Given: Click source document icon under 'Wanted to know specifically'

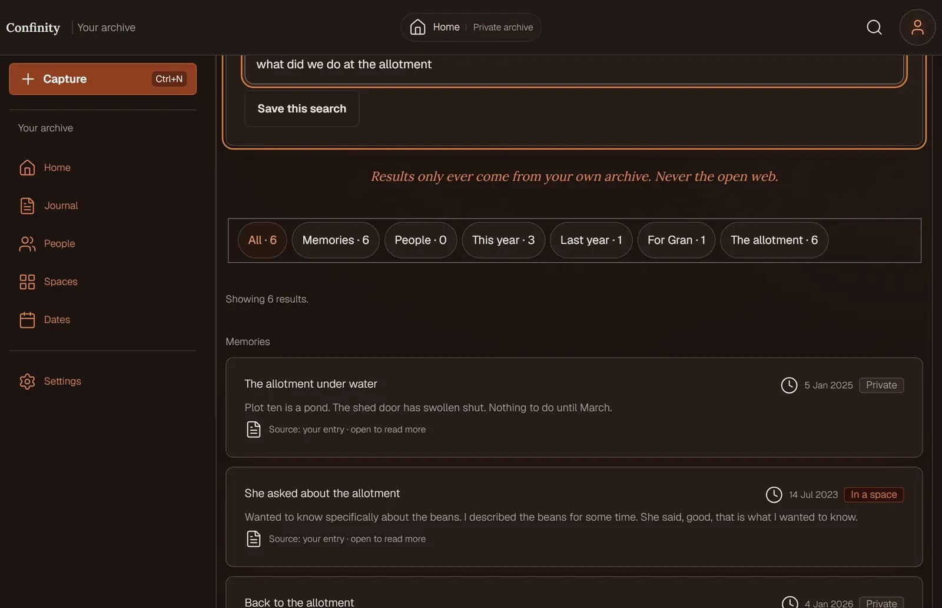Looking at the screenshot, I should pos(254,539).
